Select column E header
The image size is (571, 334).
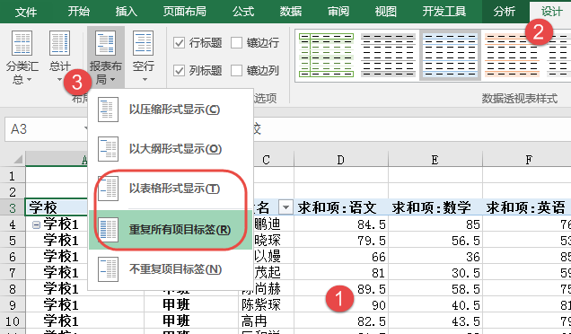435,160
